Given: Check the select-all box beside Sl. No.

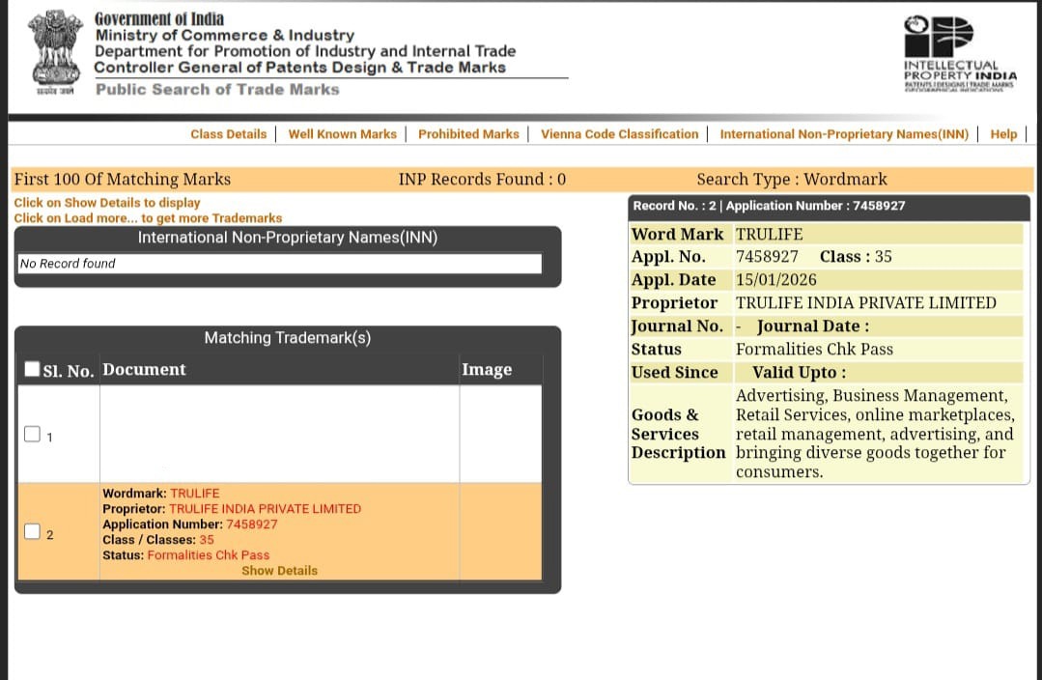Looking at the screenshot, I should [32, 366].
